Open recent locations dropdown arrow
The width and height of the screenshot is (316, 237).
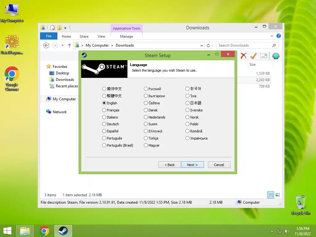(x=62, y=45)
